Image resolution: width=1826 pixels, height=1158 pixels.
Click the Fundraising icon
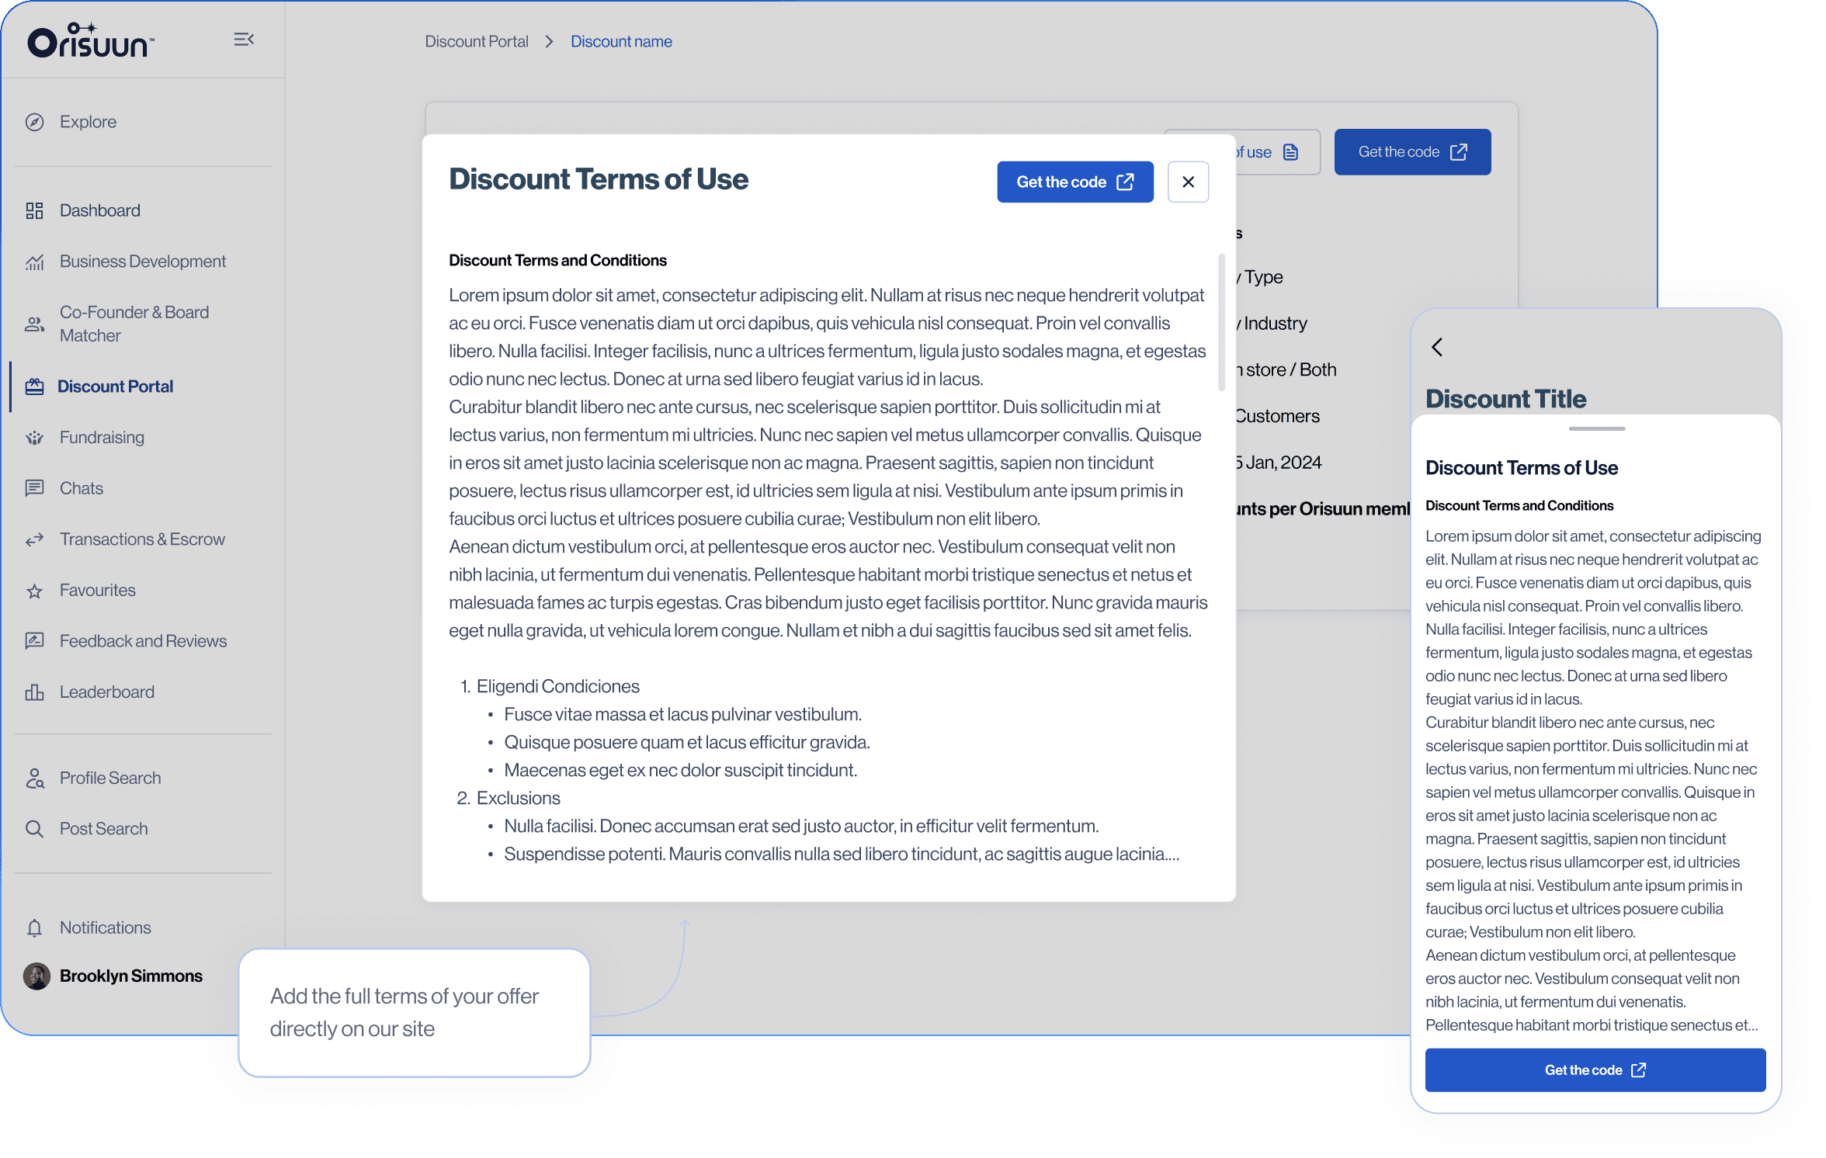pos(34,438)
